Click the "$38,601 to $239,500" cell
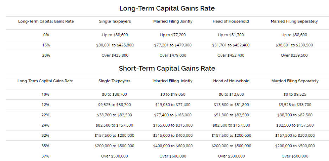The image size is (329, 161). pos(294,45)
